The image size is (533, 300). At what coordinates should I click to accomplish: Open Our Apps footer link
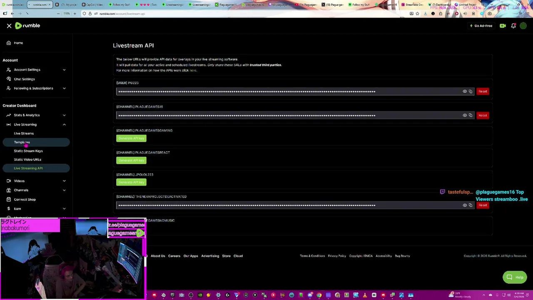(x=191, y=256)
